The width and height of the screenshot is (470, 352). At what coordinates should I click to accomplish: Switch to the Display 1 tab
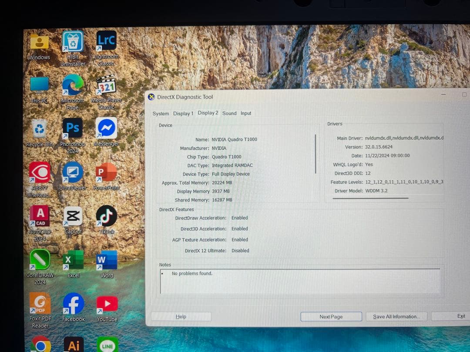tap(183, 114)
